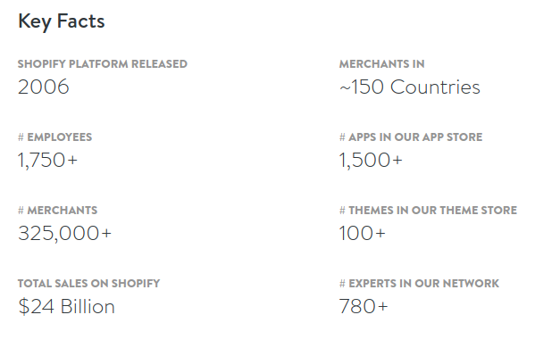The width and height of the screenshot is (535, 348).
Task: Select the Shopify Platform Released label
Action: click(103, 64)
